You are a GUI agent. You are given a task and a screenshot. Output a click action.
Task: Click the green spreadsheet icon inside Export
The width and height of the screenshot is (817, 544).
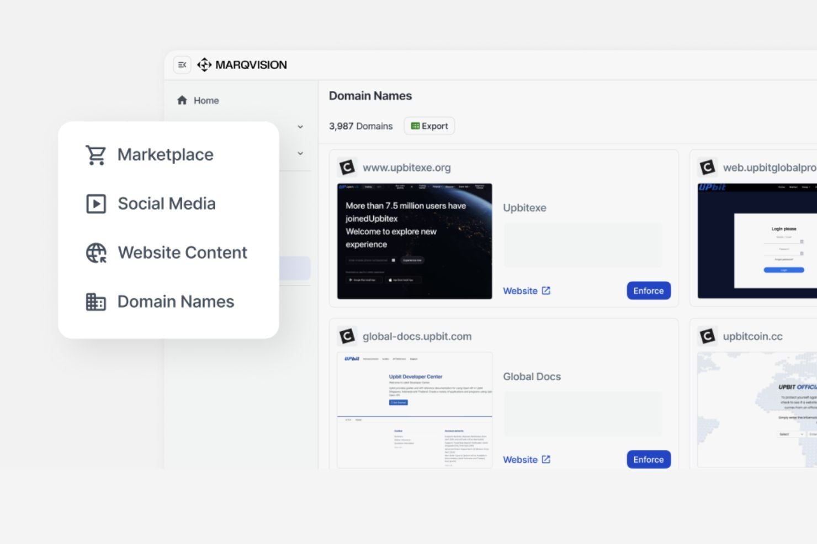[x=415, y=126]
